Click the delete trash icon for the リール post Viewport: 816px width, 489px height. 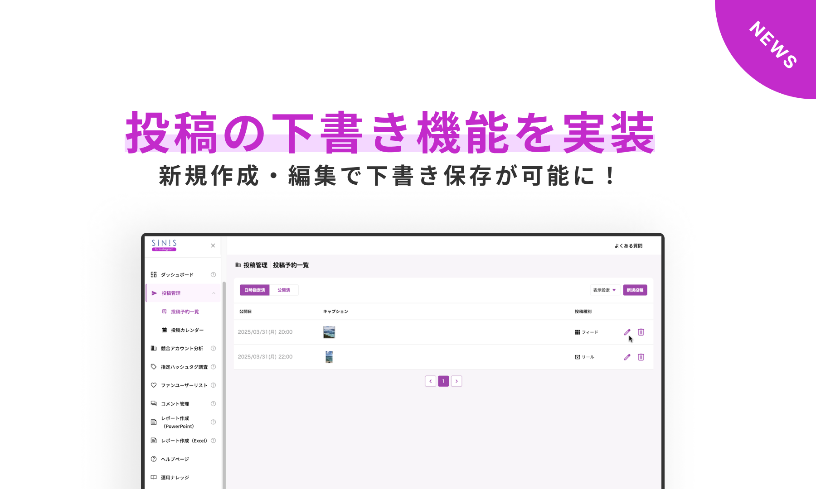point(641,357)
